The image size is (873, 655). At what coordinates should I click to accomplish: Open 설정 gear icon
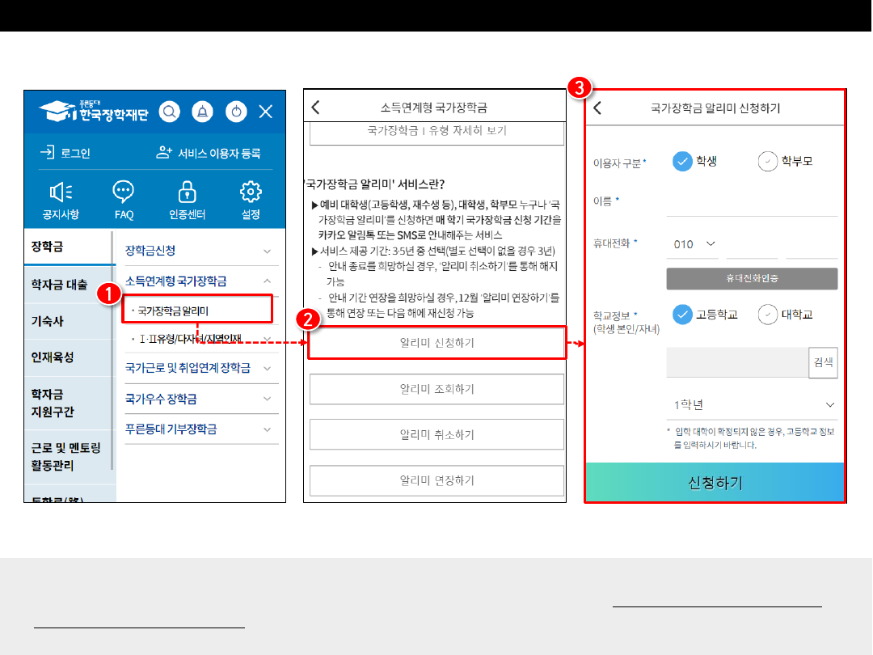pyautogui.click(x=251, y=192)
